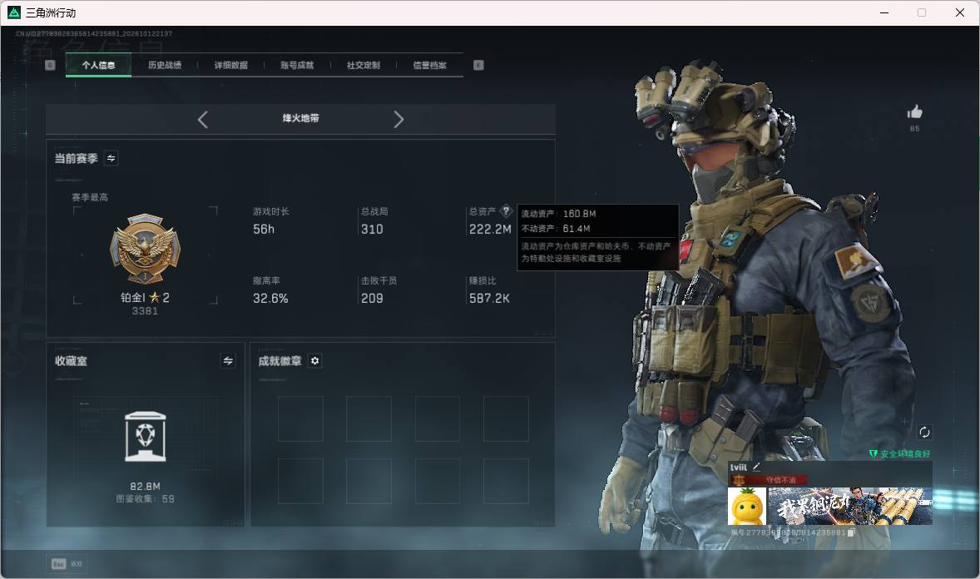Image resolution: width=980 pixels, height=579 pixels.
Task: Click the 赚损比 value 587.2K
Action: coord(489,299)
